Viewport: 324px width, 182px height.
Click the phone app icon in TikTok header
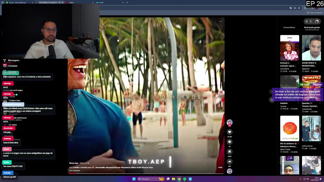[x=311, y=21]
